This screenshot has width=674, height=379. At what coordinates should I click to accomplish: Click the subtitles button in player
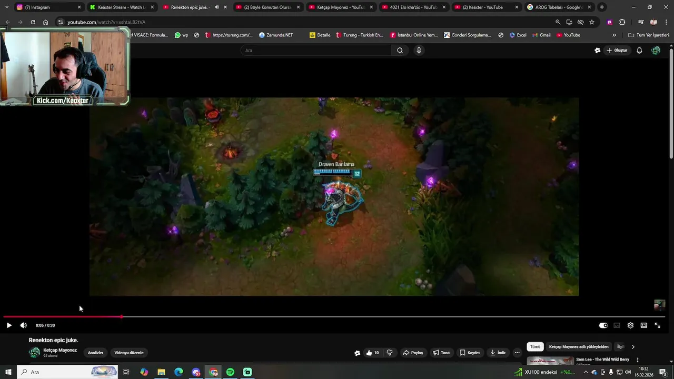click(x=617, y=325)
